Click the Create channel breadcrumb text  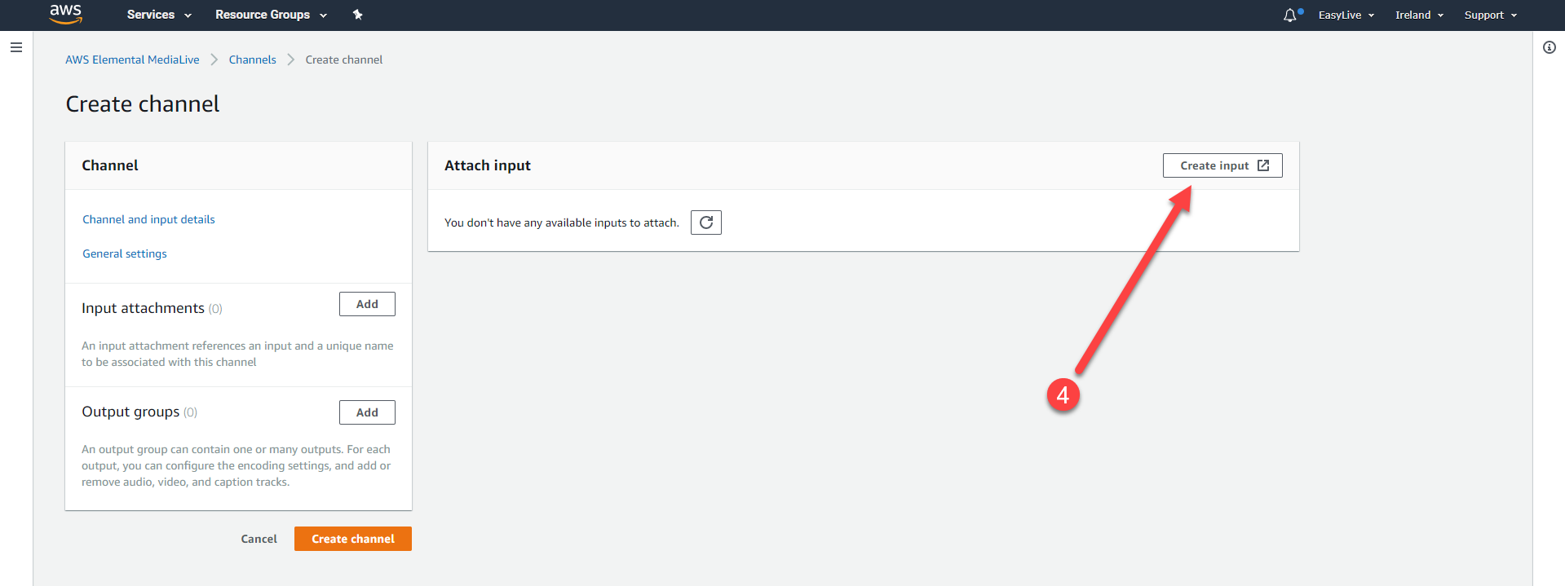344,59
